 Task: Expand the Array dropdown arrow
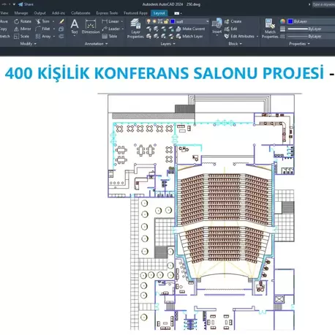tap(54, 37)
